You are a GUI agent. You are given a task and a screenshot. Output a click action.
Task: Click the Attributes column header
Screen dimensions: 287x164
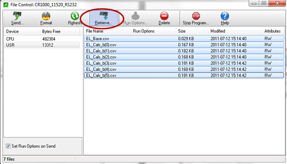coord(273,31)
